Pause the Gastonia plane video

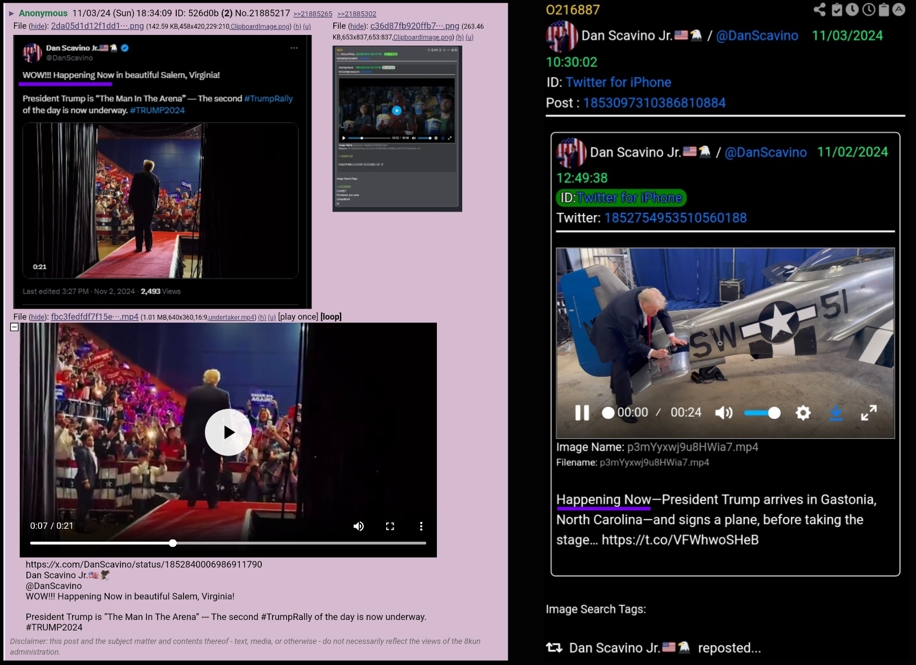[x=582, y=413]
